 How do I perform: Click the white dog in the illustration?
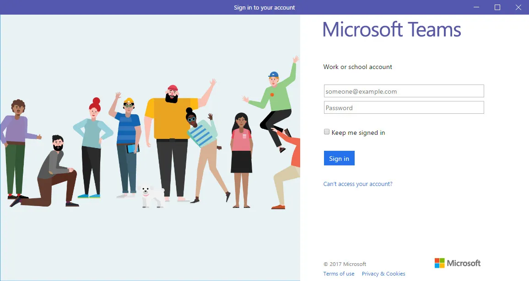[x=151, y=196]
